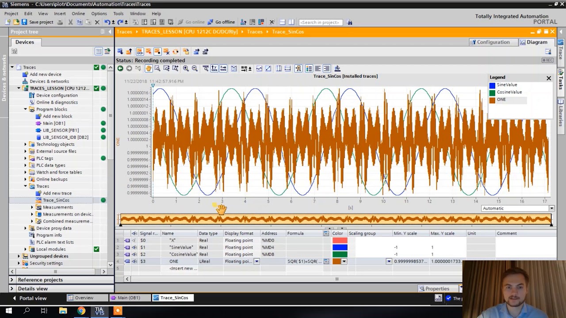Click the stop recording trace icon
Image resolution: width=566 pixels, height=318 pixels.
click(x=157, y=52)
